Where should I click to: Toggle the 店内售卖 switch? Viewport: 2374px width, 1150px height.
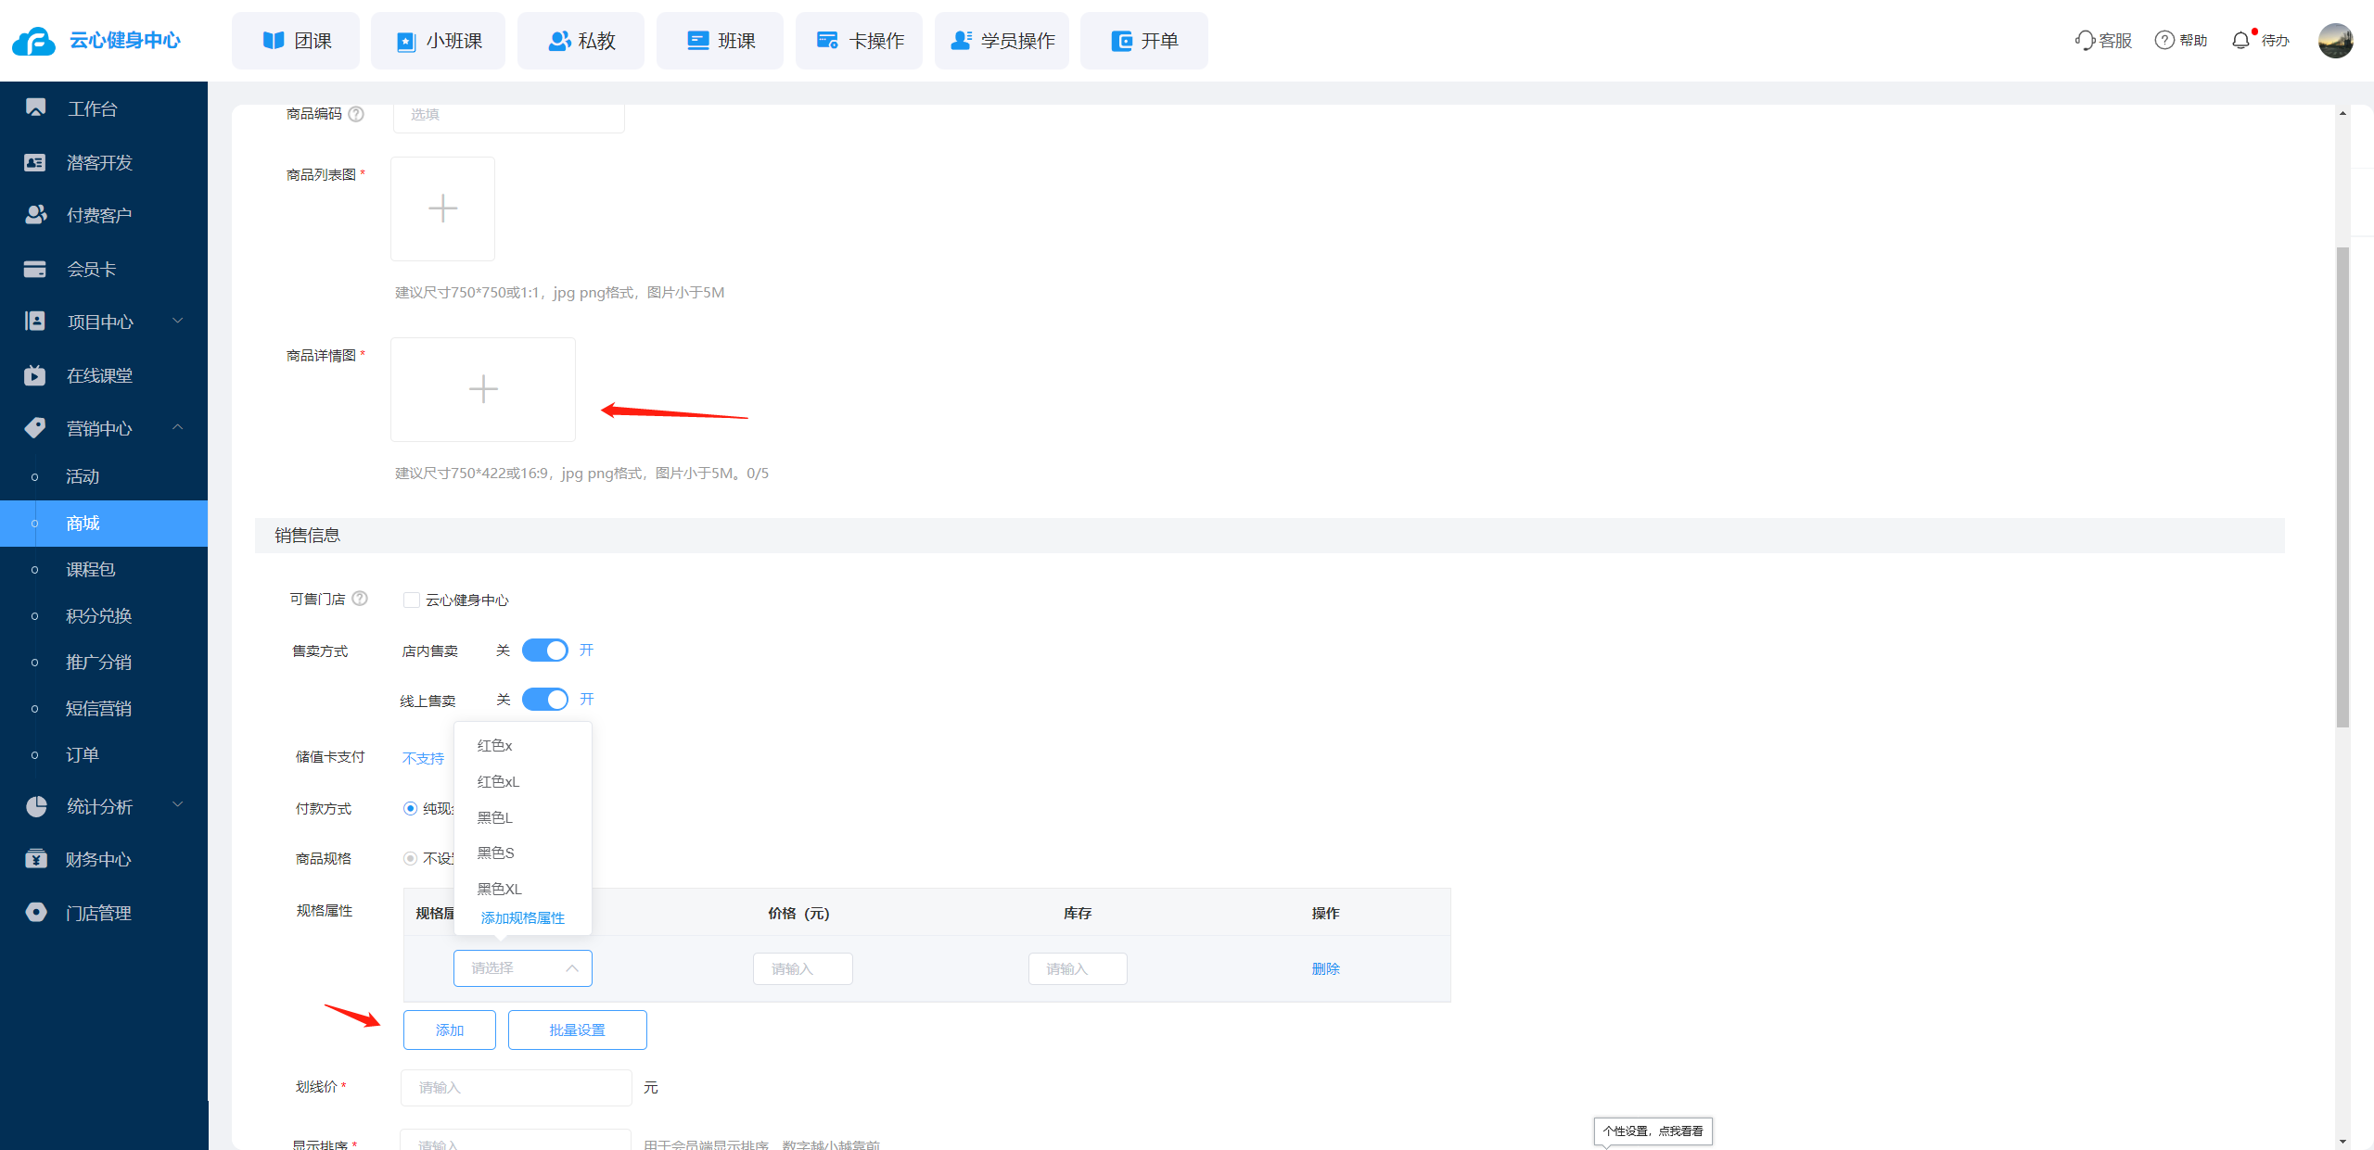click(545, 651)
